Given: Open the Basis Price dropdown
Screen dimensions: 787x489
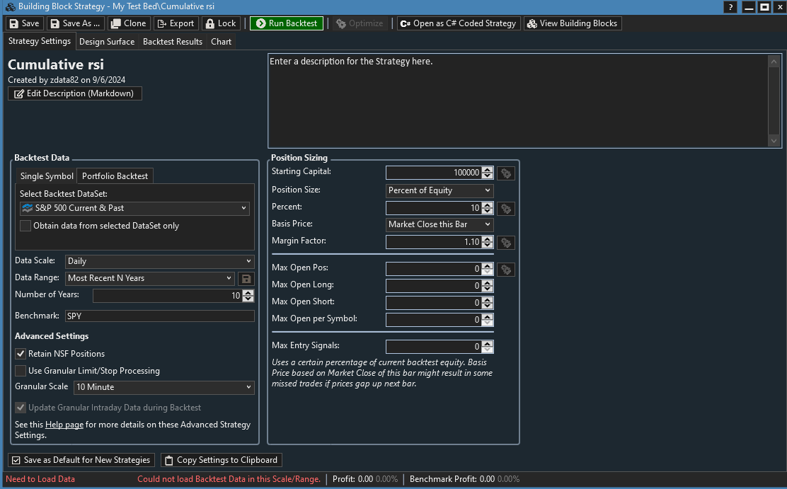Looking at the screenshot, I should (439, 224).
